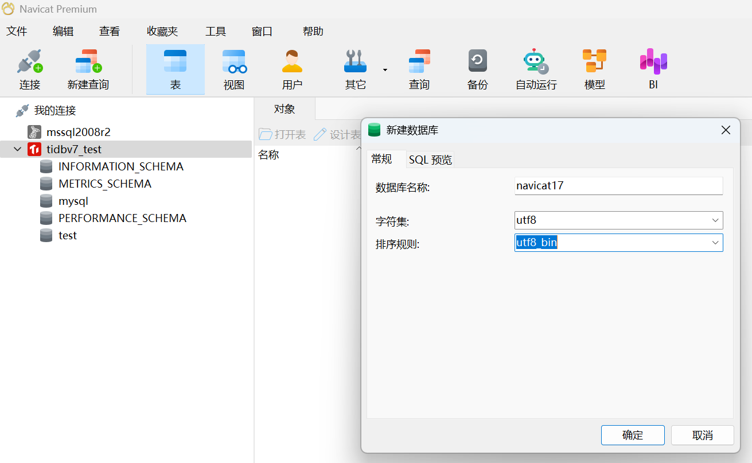Click the PERFORMANCE_SCHEMA database icon

click(46, 218)
